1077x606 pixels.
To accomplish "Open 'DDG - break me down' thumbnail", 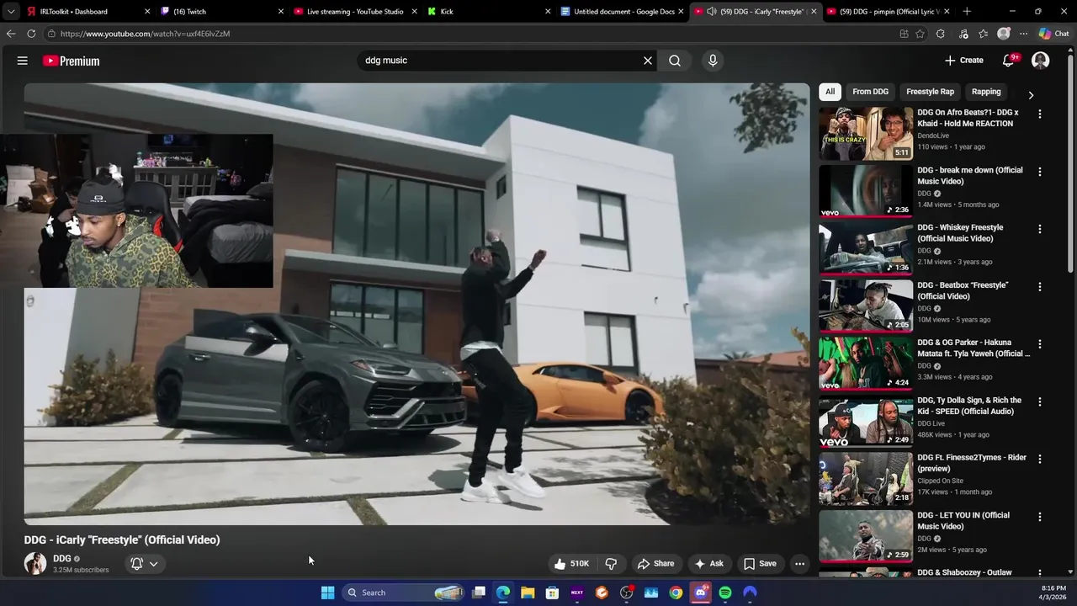I will (x=866, y=191).
